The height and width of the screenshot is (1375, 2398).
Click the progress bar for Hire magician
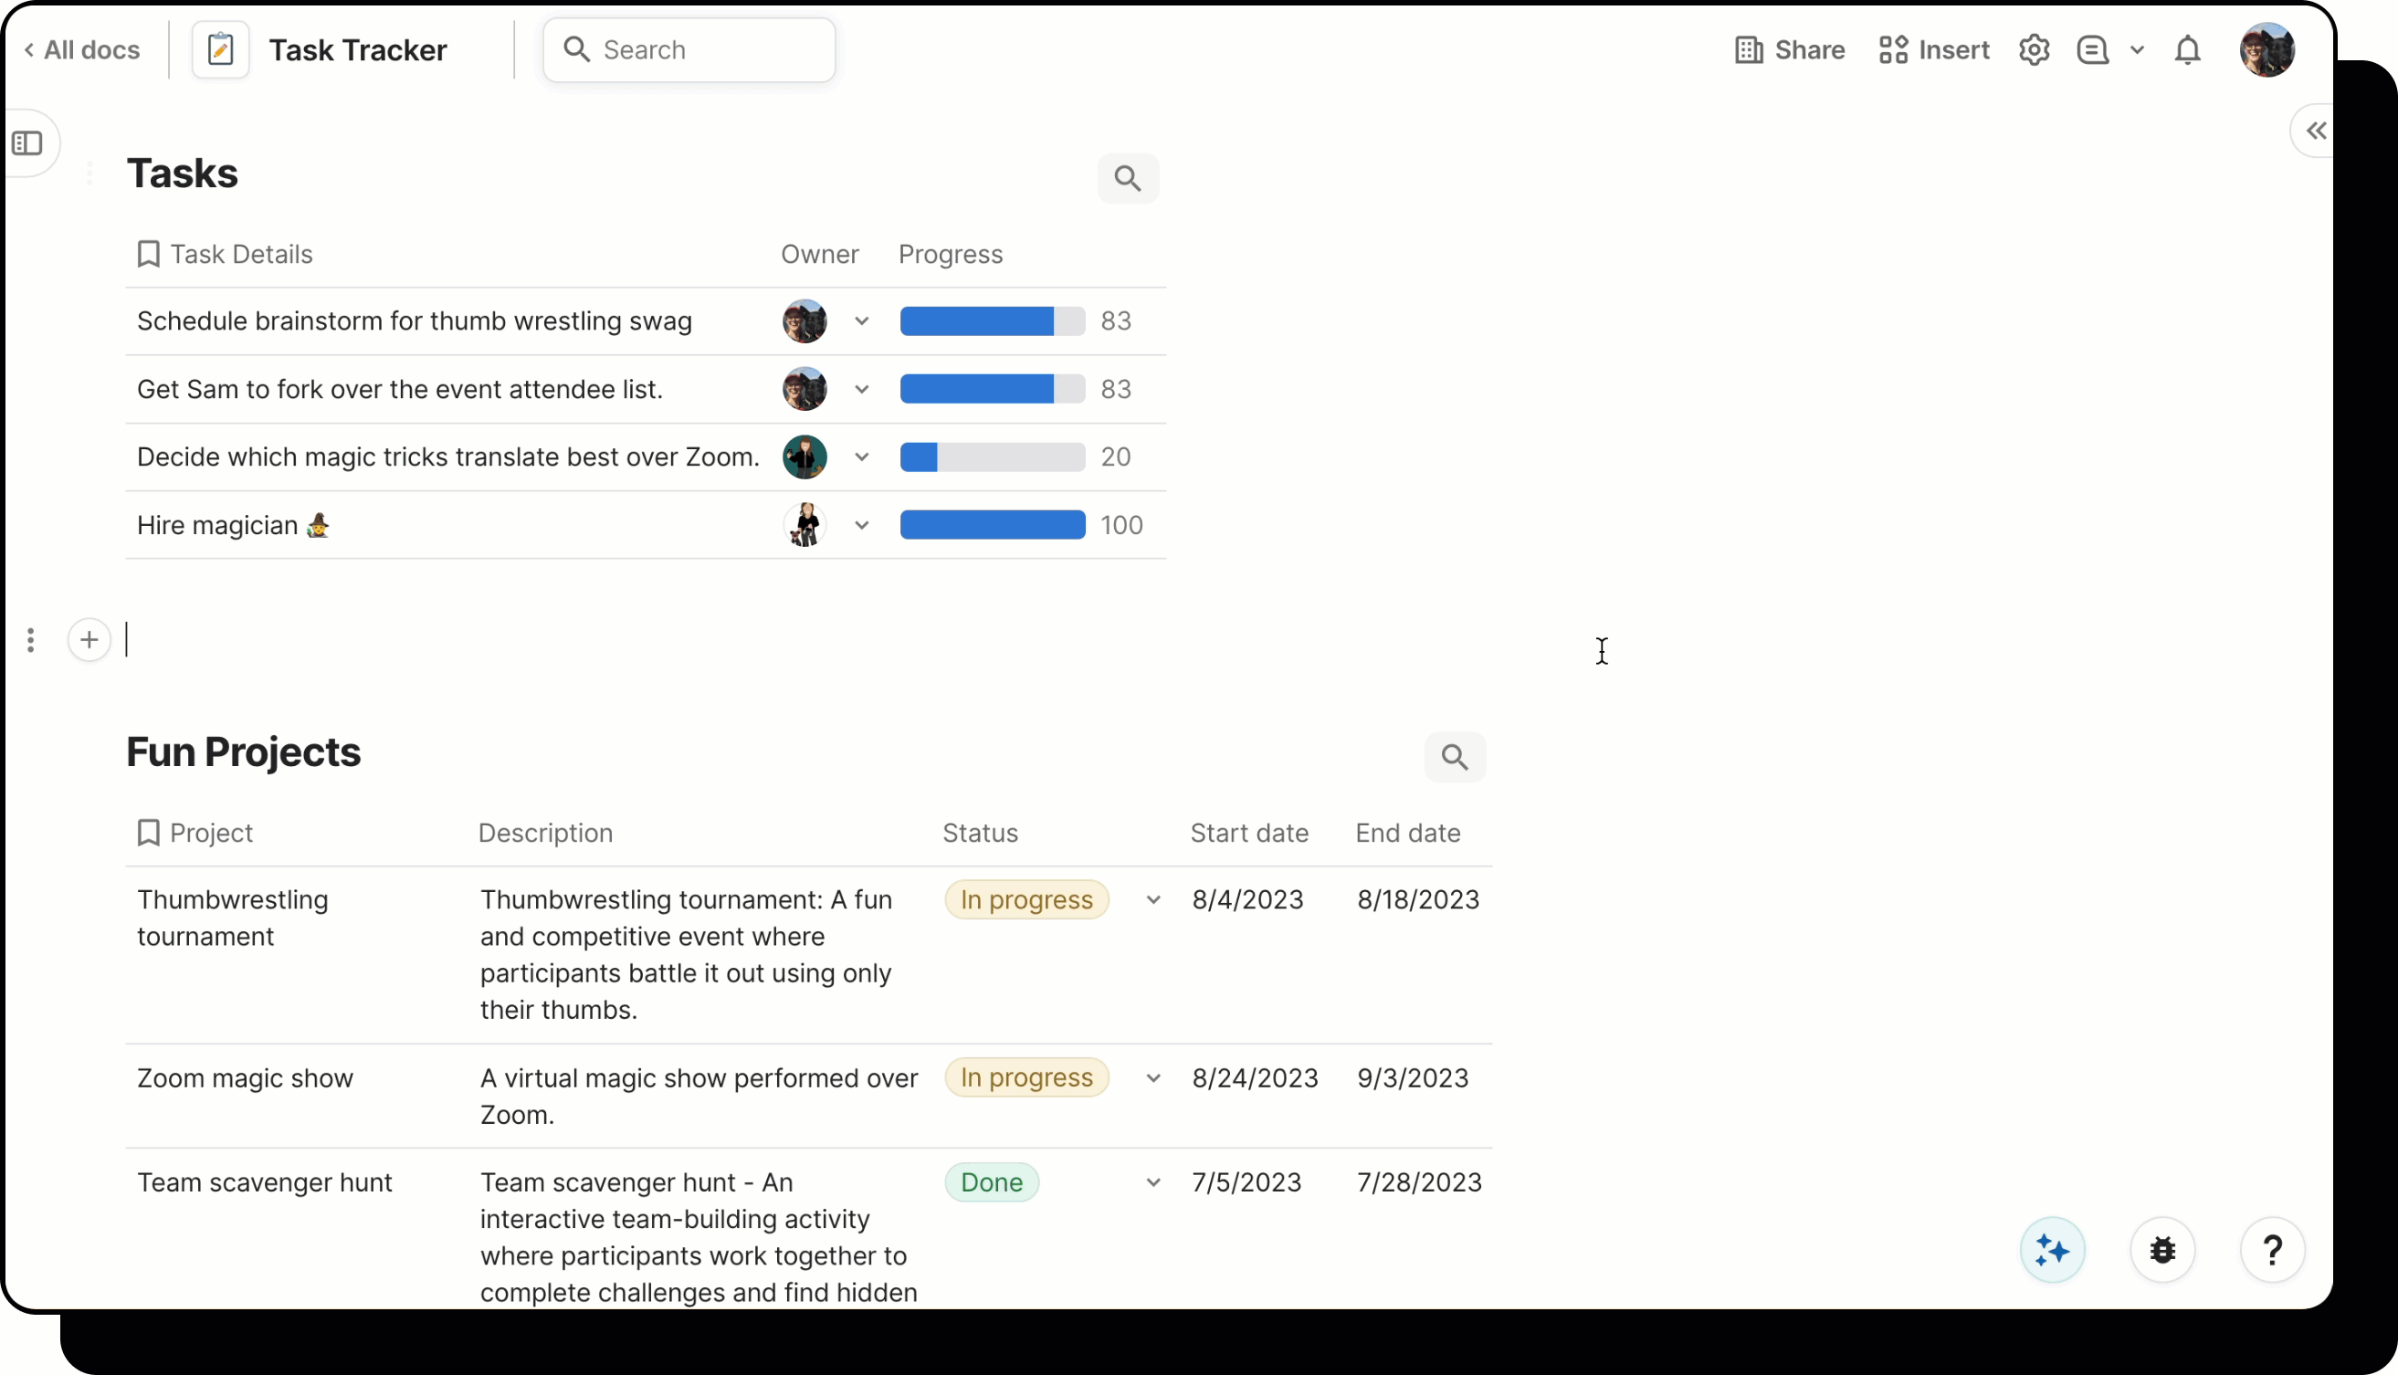point(992,525)
